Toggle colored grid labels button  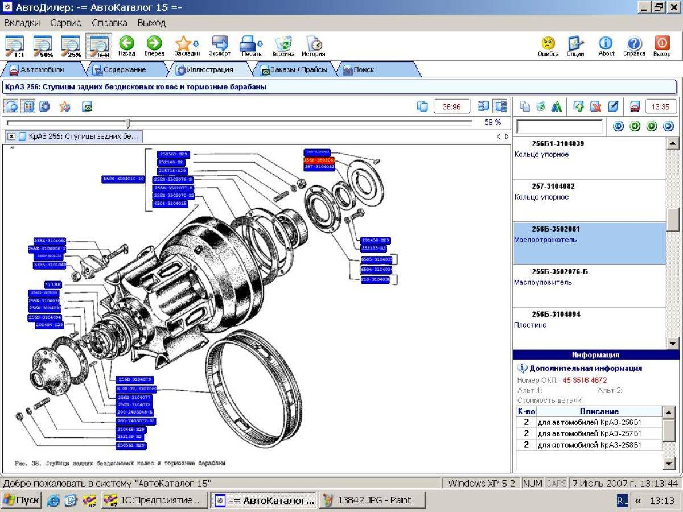28,106
